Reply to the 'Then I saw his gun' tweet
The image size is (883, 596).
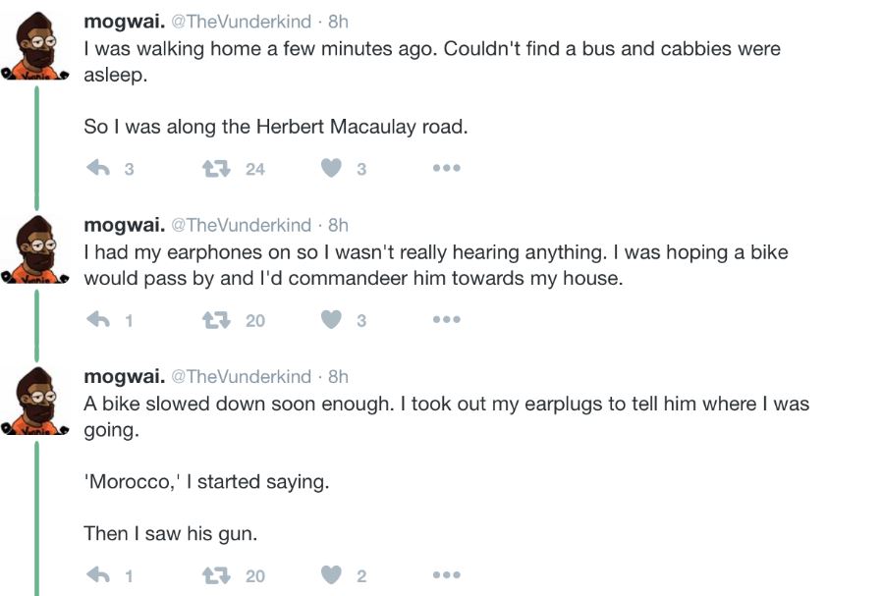(x=98, y=576)
